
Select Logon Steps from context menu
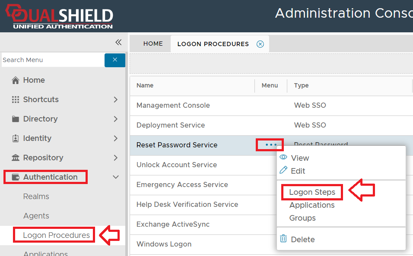coord(312,192)
